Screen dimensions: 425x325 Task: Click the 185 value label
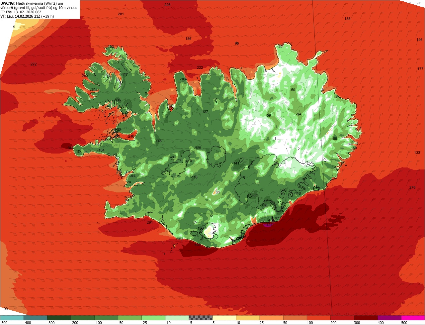pos(347,19)
